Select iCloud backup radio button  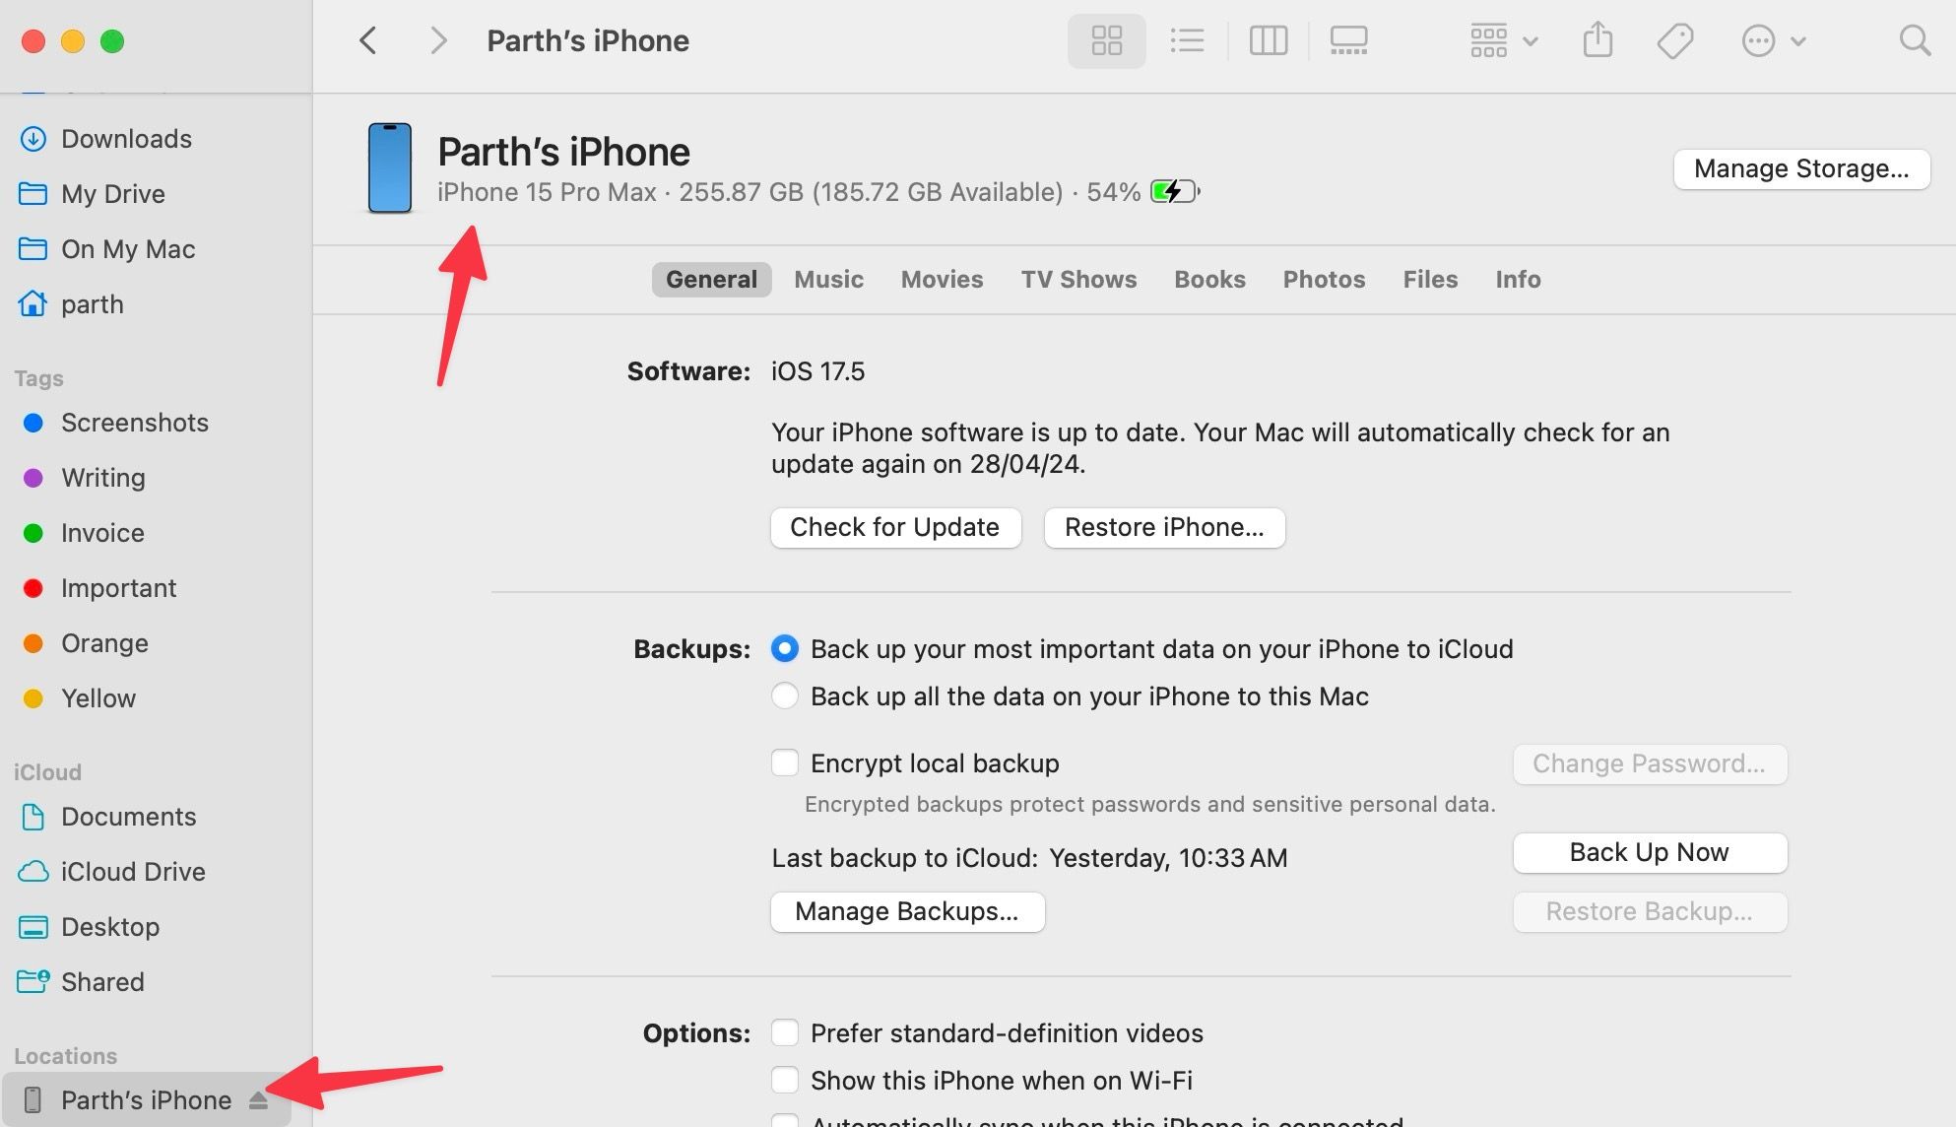(x=785, y=649)
